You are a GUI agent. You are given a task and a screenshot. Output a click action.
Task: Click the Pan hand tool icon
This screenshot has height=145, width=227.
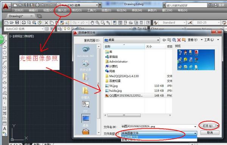[x=92, y=23]
